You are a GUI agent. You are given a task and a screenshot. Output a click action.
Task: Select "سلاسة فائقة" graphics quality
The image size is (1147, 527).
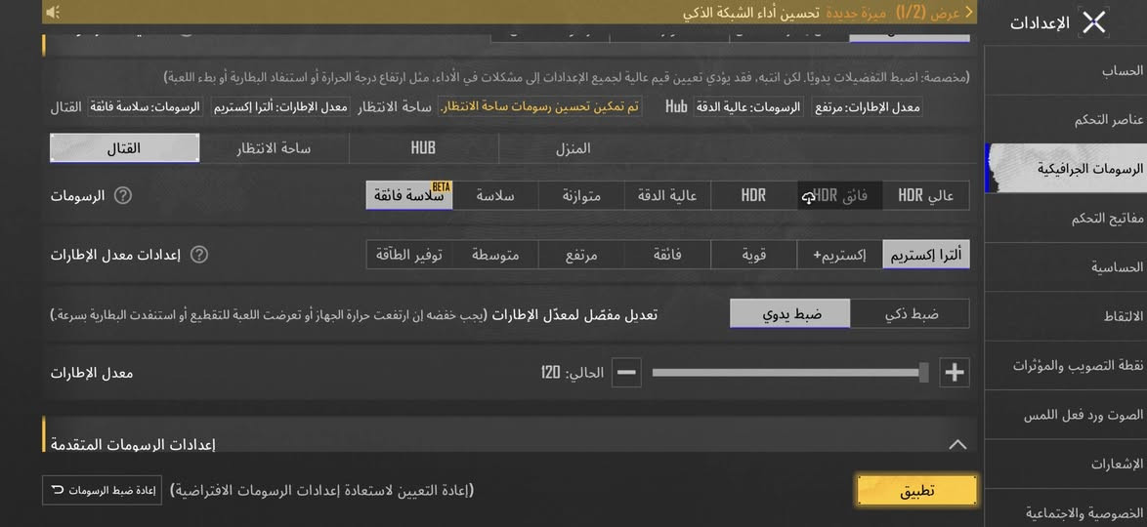[409, 195]
